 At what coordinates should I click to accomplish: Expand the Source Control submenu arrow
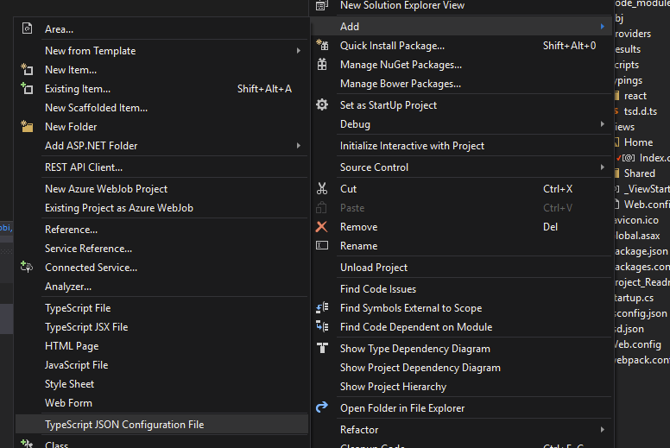pyautogui.click(x=603, y=167)
